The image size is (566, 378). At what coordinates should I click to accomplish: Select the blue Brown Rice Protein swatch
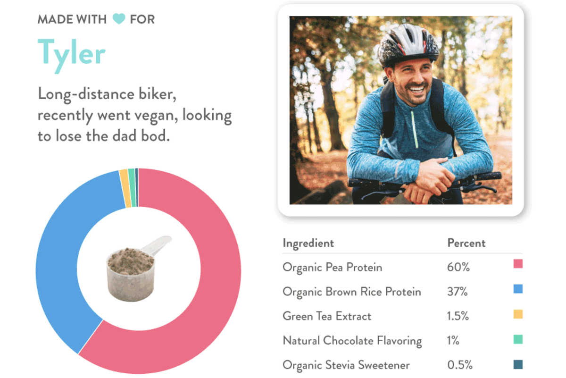tap(518, 289)
